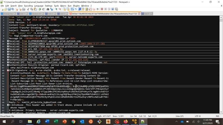The height and width of the screenshot is (125, 223).
Task: Expand the Received-SPF Fail fold at line 43
Action: click(x=8, y=62)
